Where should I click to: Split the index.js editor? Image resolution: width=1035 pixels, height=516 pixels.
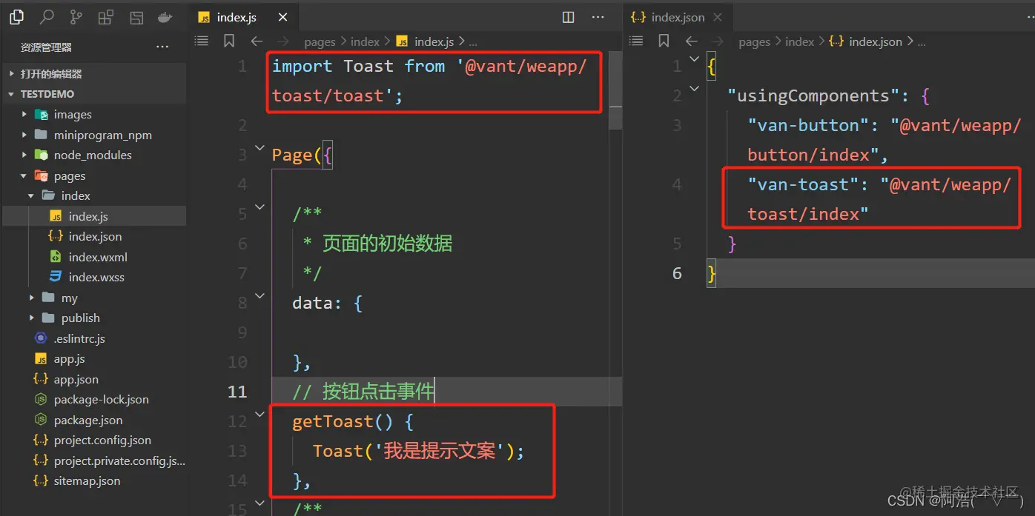pos(567,16)
